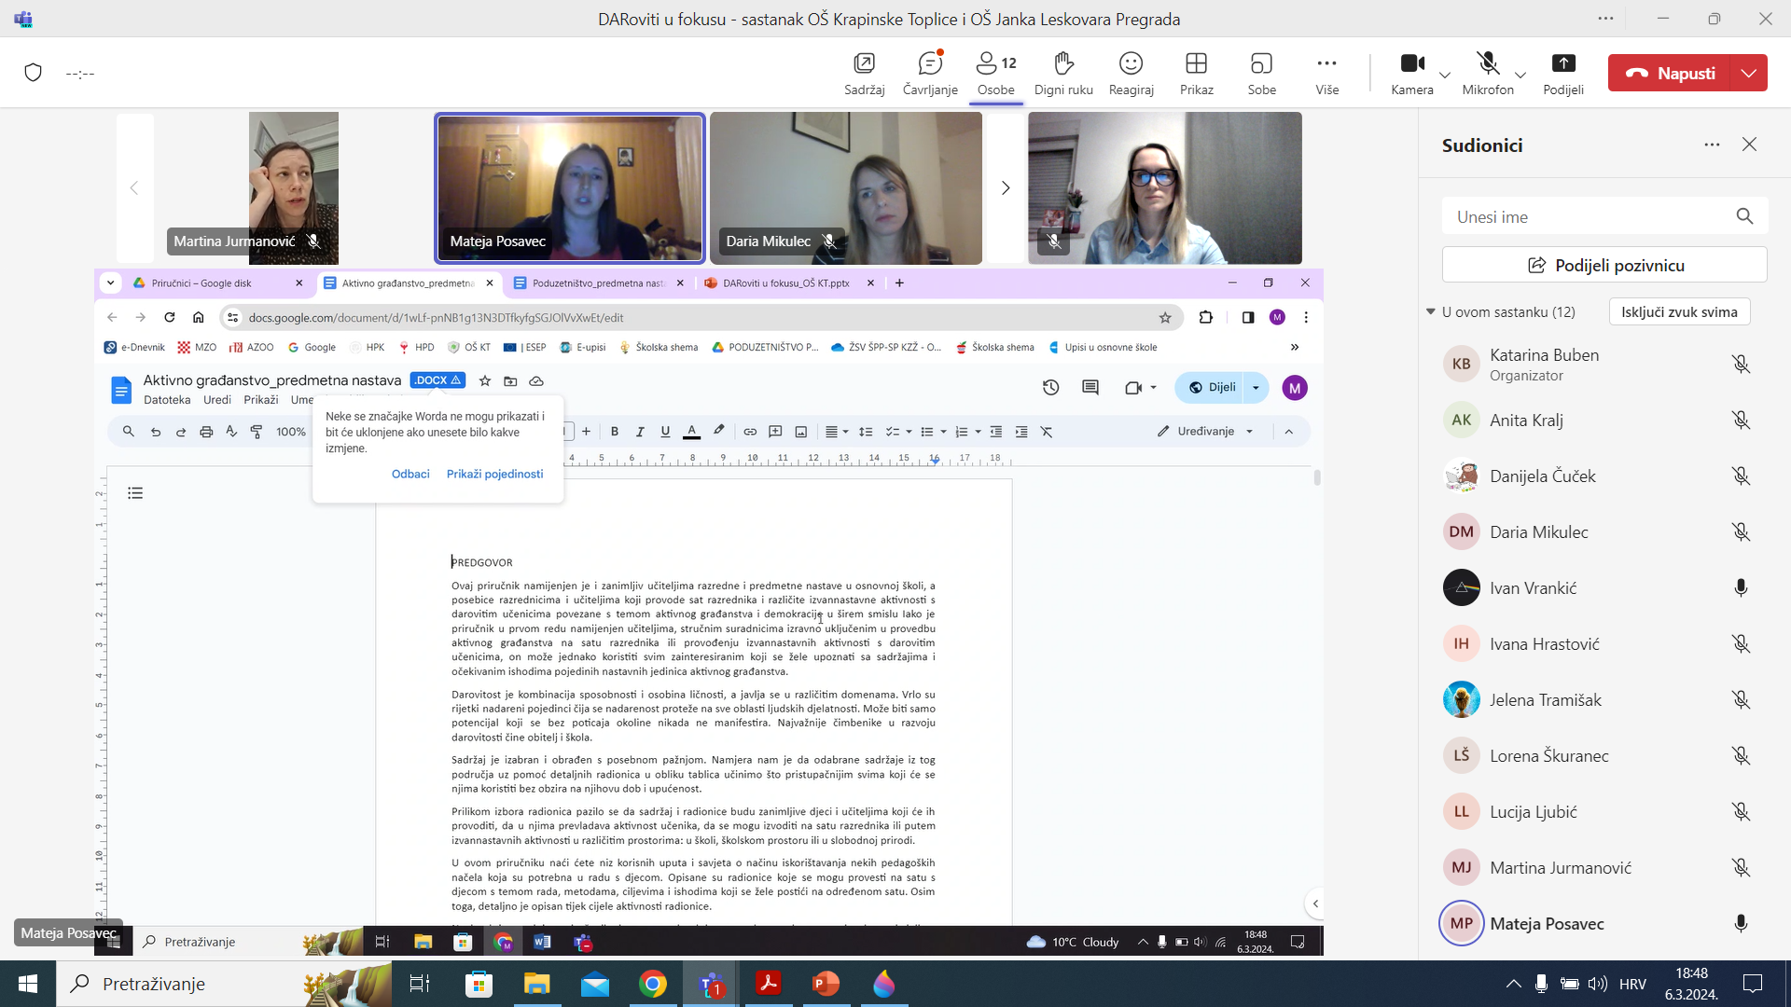The image size is (1791, 1007).
Task: Click the Unesi ime search field
Action: click(x=1586, y=216)
